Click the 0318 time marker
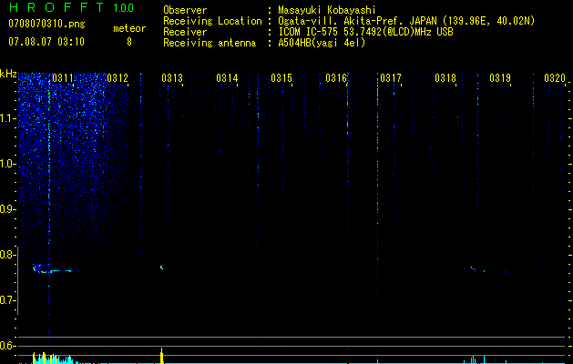Screen dimensions: 573x364 point(445,78)
